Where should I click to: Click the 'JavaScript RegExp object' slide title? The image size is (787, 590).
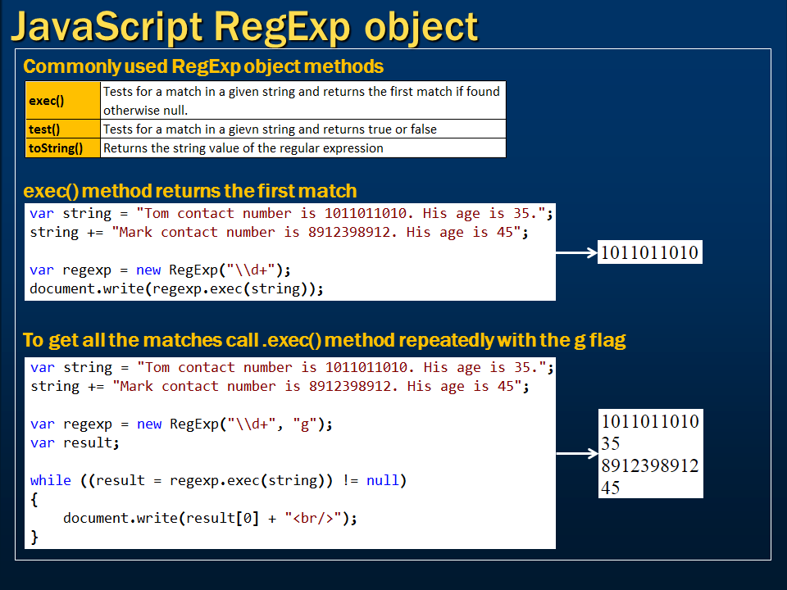[244, 27]
